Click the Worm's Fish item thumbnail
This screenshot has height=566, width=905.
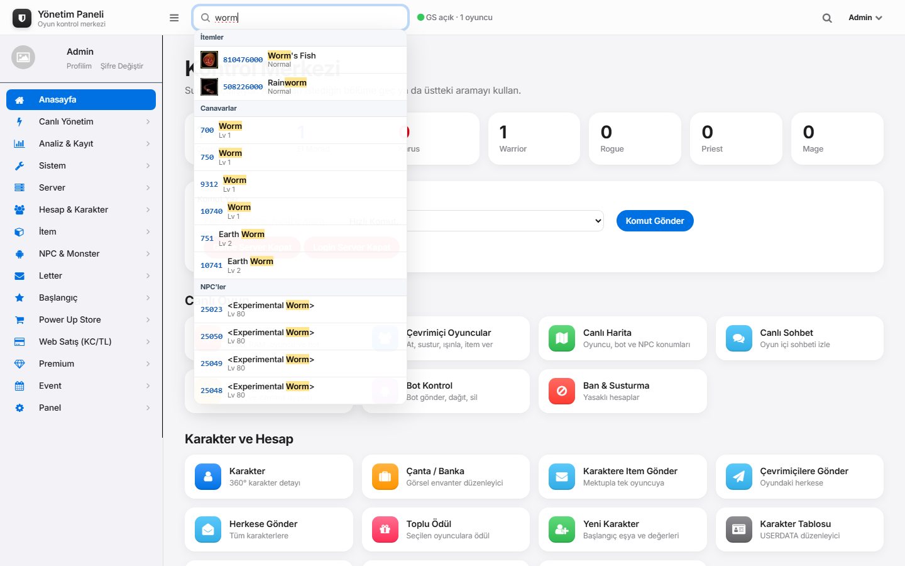[x=209, y=60]
